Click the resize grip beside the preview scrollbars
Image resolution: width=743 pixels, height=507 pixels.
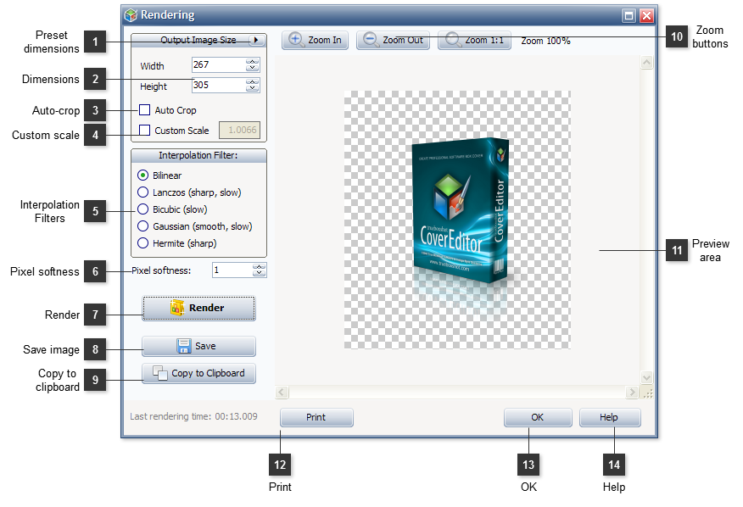click(647, 393)
